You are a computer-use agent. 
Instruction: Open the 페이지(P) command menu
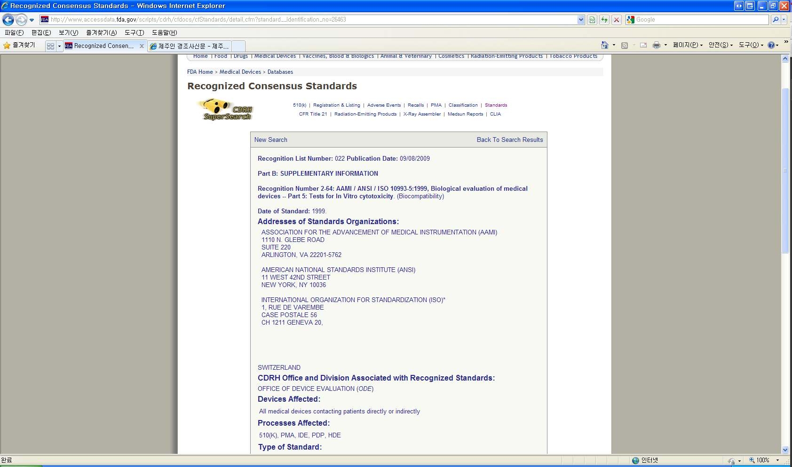[x=688, y=45]
